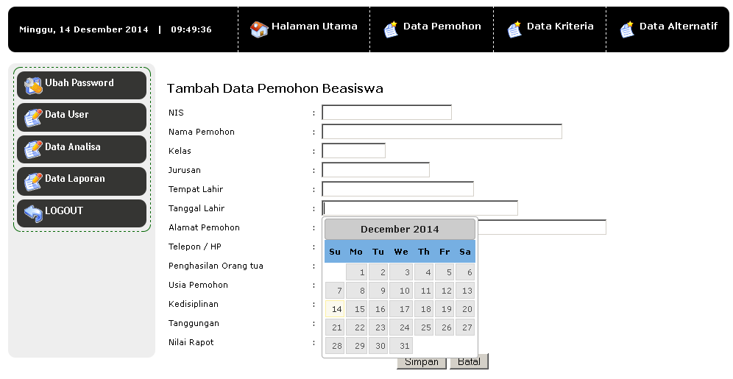
Task: Select day 13 in calendar
Action: tap(465, 291)
